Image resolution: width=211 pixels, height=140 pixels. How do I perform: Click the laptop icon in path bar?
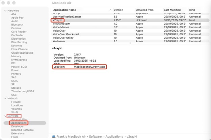pyautogui.click(x=54, y=137)
